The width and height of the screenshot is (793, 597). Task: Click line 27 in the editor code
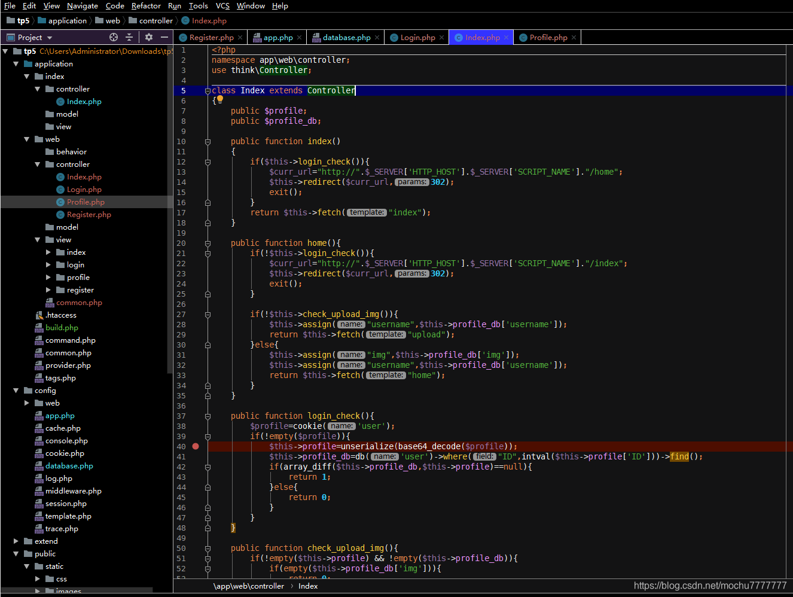[324, 315]
